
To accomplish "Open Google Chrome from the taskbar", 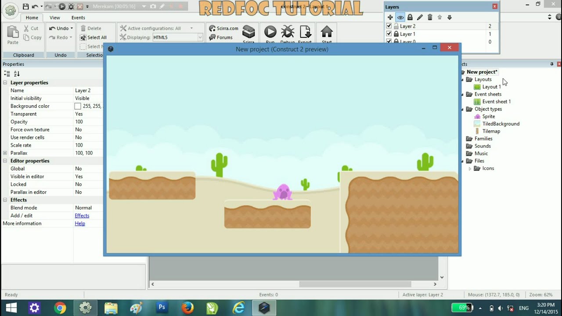I will [60, 308].
